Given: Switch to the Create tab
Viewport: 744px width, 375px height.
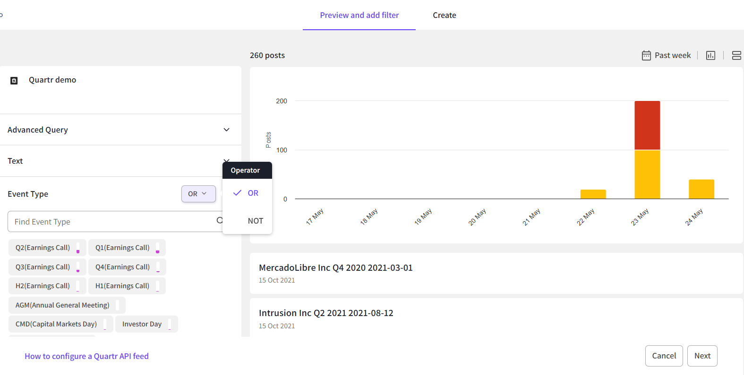Looking at the screenshot, I should point(444,15).
